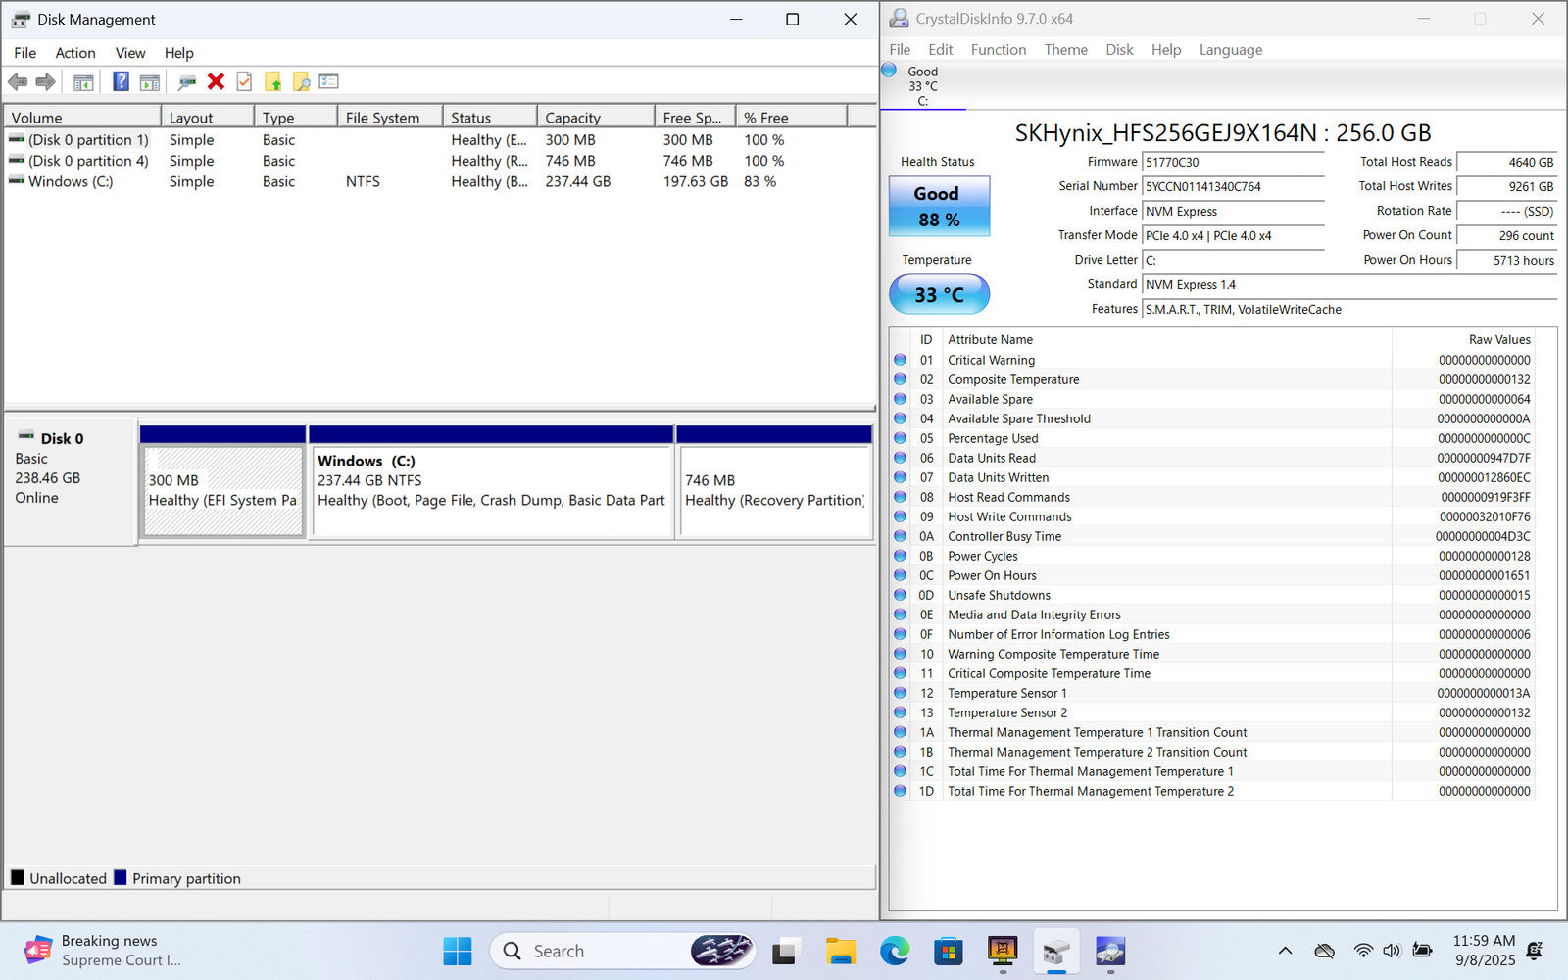The image size is (1568, 980).
Task: Select the Composite Temperature attribute row
Action: (1212, 379)
